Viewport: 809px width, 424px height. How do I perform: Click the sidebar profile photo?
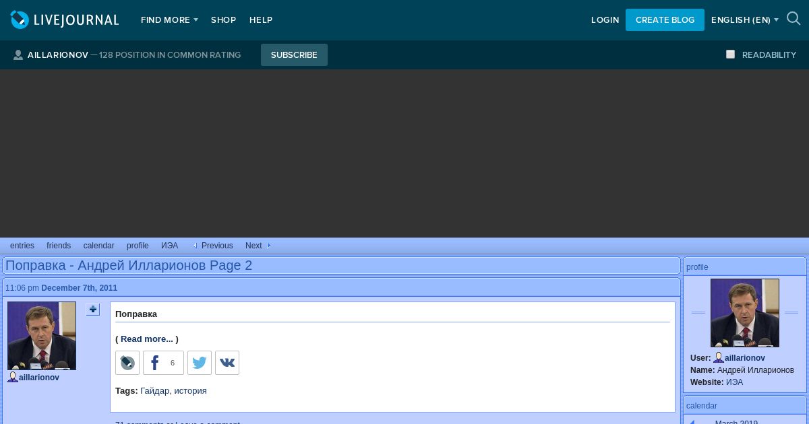point(745,313)
